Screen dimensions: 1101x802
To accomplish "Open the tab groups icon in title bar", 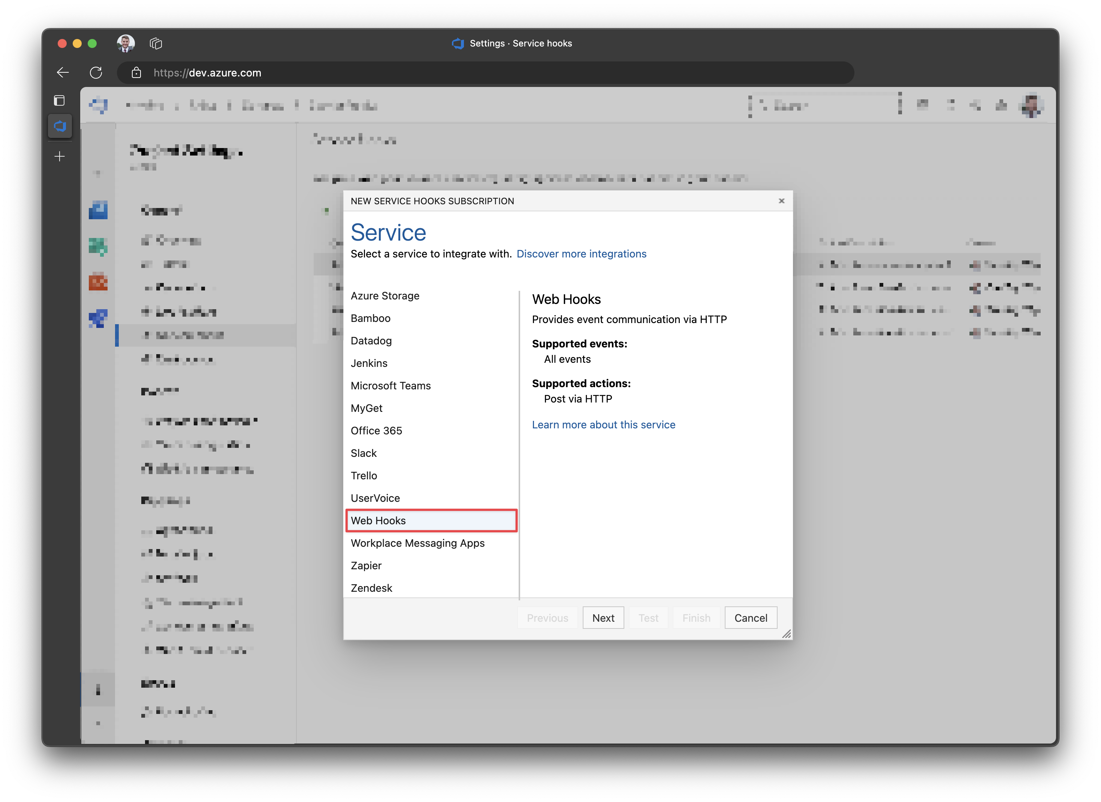I will [x=156, y=43].
